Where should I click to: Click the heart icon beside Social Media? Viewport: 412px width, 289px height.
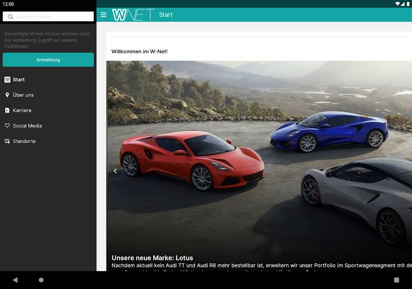click(x=7, y=126)
